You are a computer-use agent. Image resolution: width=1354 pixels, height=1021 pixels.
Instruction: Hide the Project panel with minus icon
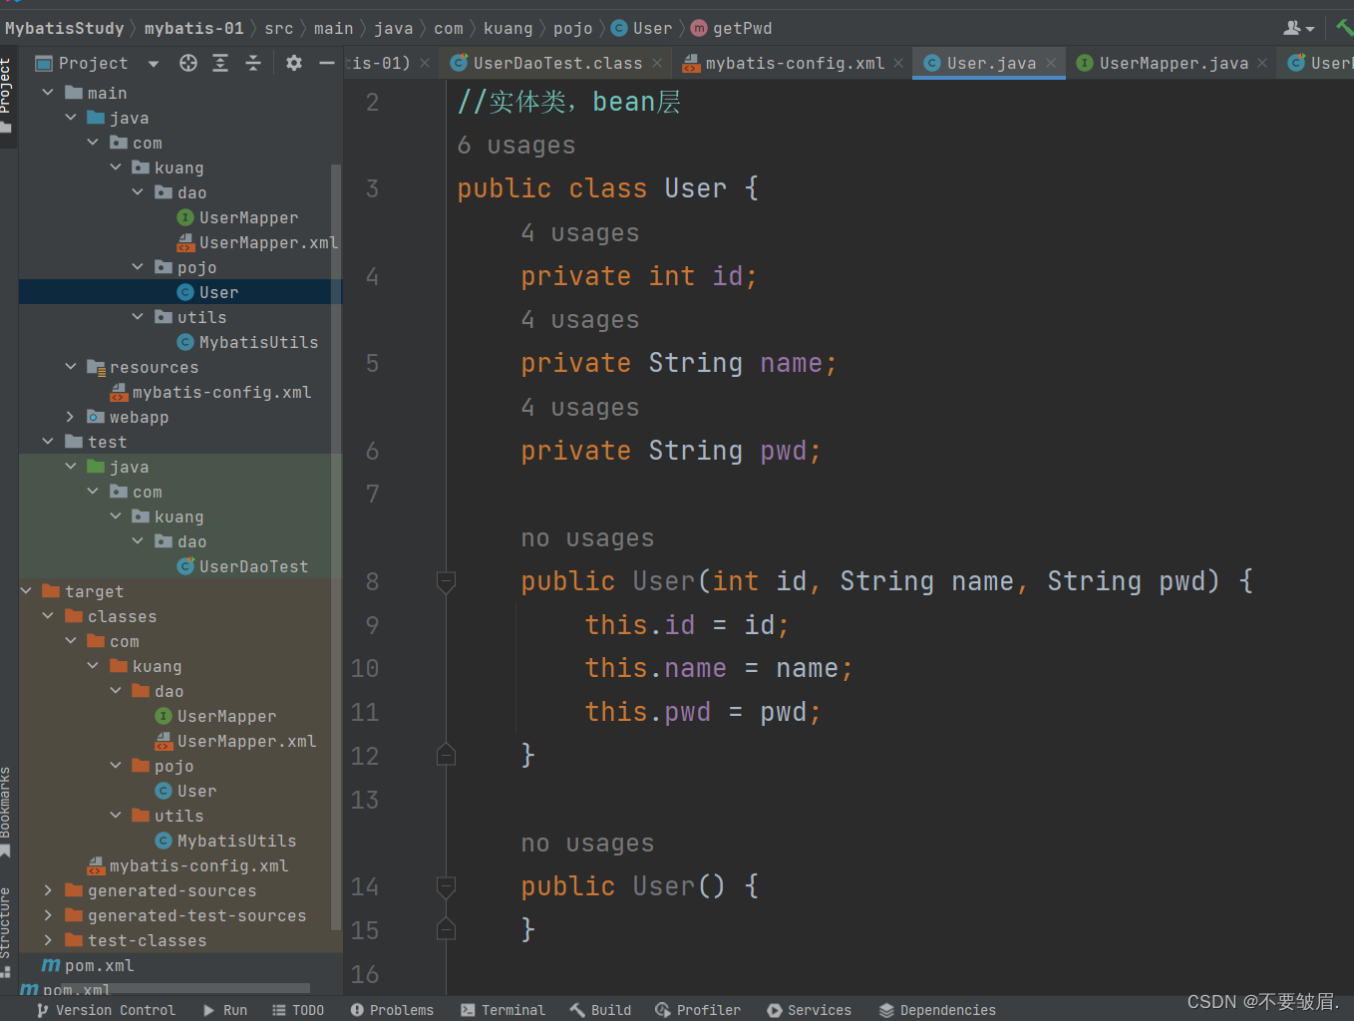(x=326, y=63)
